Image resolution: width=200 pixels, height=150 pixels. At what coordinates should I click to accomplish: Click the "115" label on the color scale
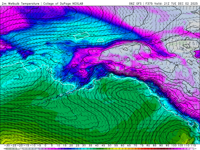coord(193,145)
